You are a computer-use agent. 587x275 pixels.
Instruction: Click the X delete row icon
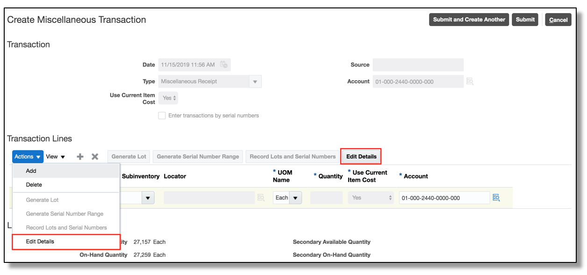pos(95,157)
